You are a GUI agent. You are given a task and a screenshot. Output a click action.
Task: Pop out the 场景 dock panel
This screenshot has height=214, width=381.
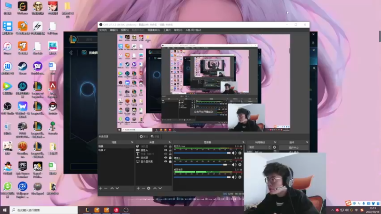132,142
